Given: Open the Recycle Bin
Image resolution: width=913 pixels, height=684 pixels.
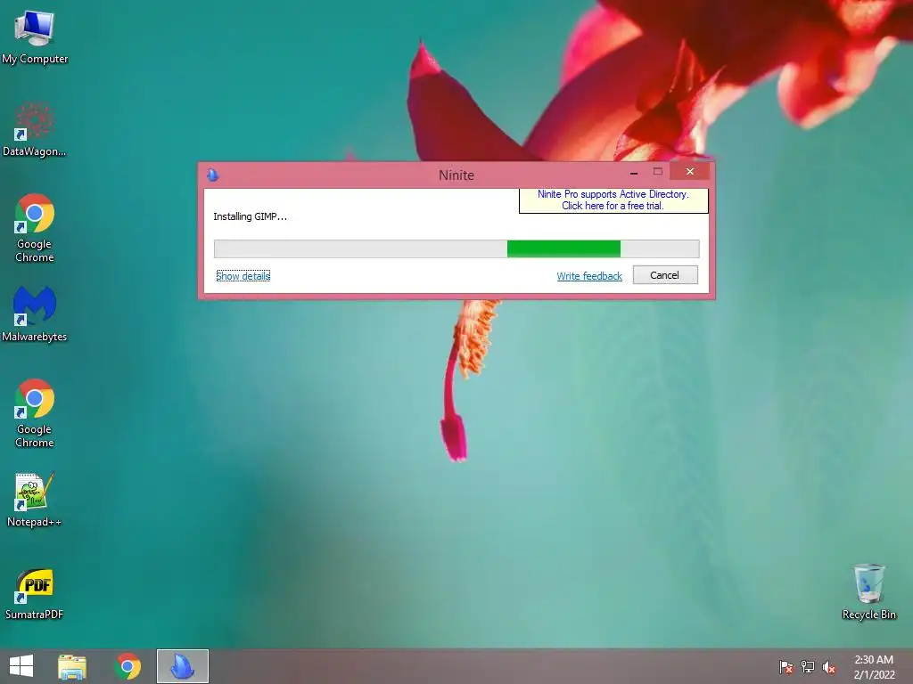Looking at the screenshot, I should coord(868,591).
